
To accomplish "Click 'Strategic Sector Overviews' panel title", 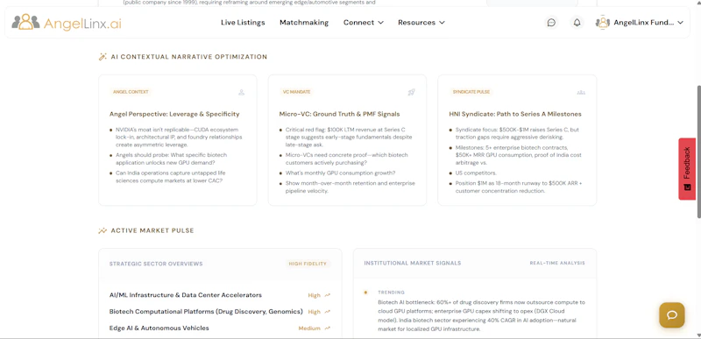I will [x=156, y=264].
